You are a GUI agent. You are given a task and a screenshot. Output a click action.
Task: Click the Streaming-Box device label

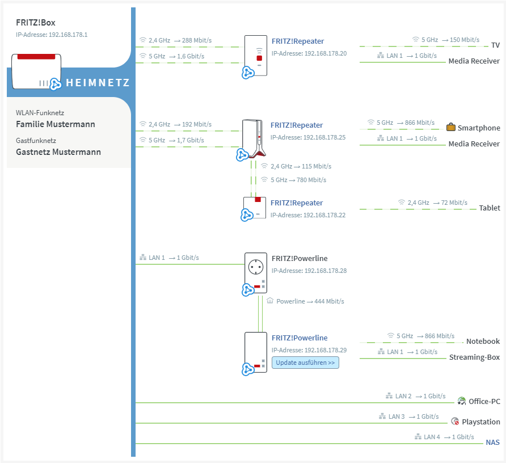[x=474, y=357]
